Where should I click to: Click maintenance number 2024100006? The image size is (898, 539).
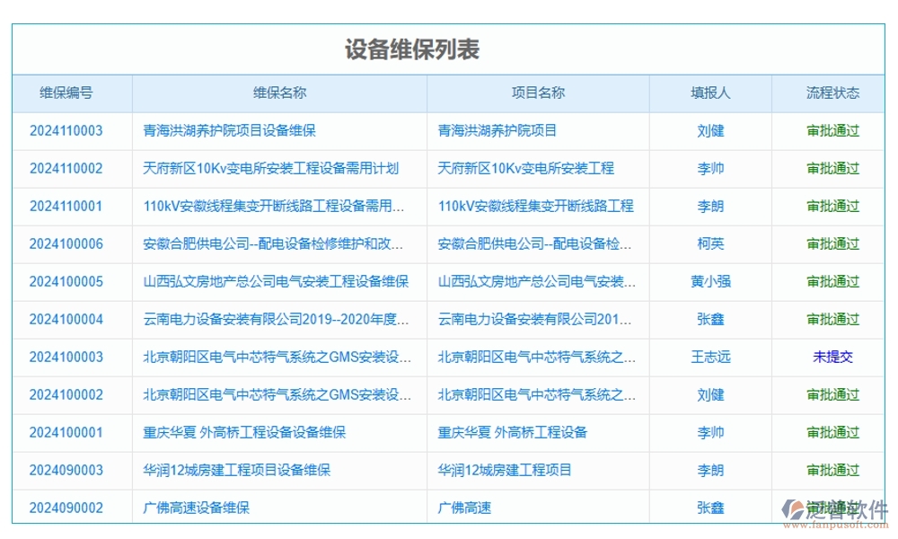(72, 244)
